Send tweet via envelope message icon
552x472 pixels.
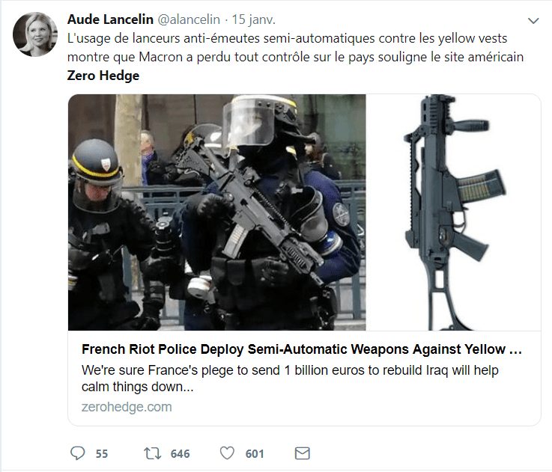pyautogui.click(x=302, y=453)
